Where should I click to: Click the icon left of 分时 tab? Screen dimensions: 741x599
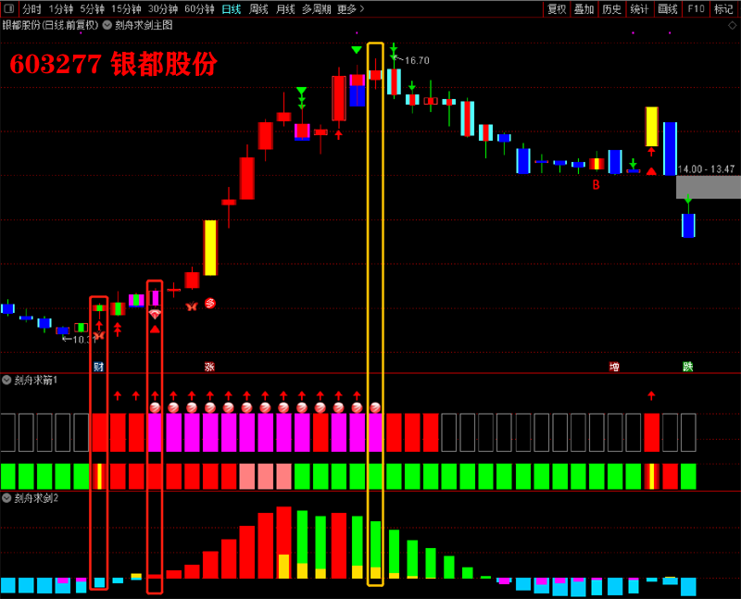(x=10, y=9)
